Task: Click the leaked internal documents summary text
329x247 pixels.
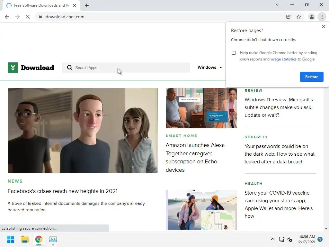Action: tap(76, 206)
